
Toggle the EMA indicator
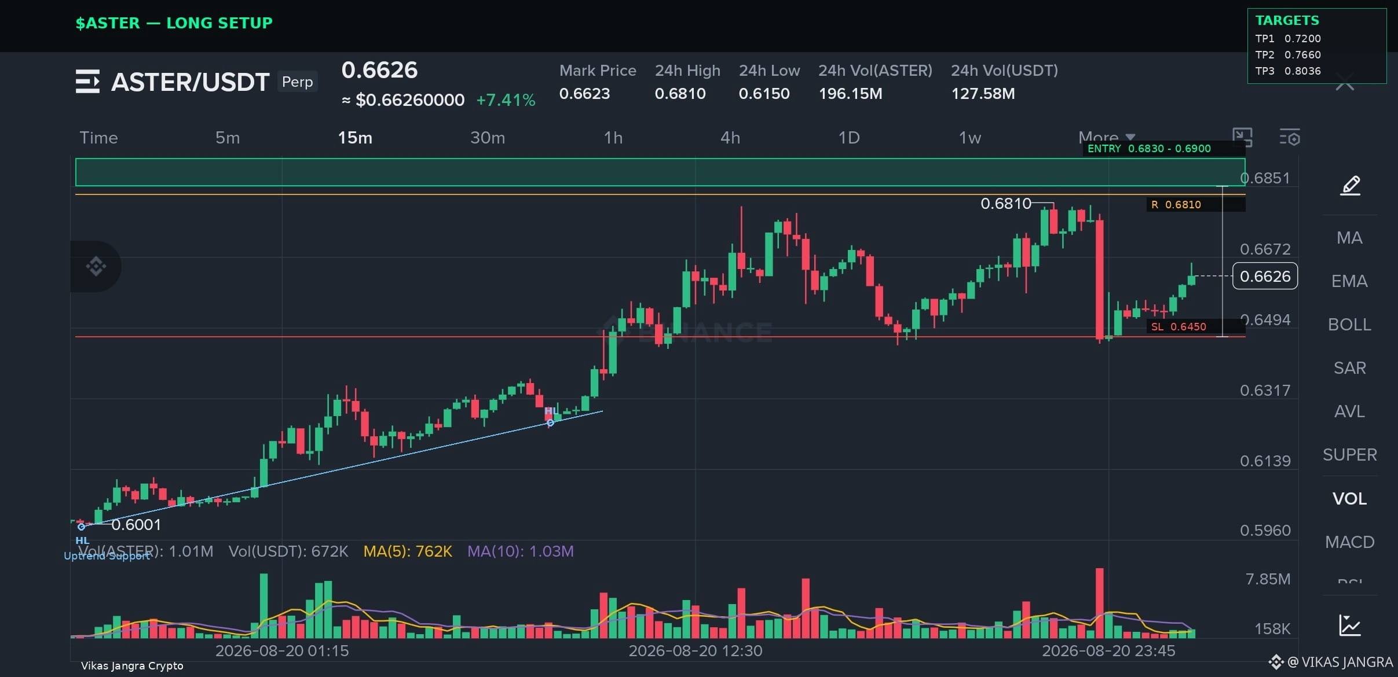(x=1349, y=281)
